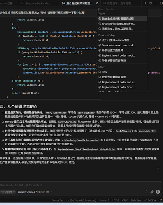Focus the Plan, Build chat prompt input

[81, 185]
